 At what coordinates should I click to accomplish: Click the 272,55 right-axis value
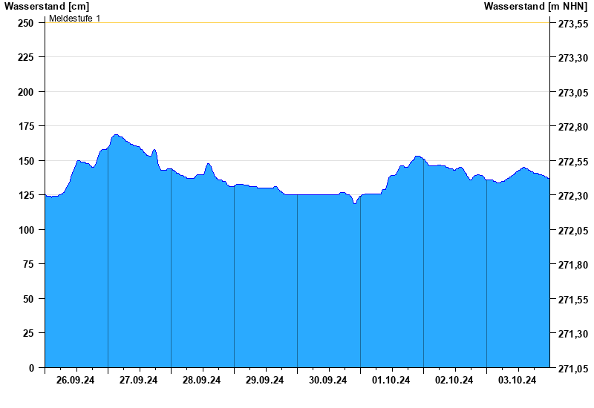point(573,162)
